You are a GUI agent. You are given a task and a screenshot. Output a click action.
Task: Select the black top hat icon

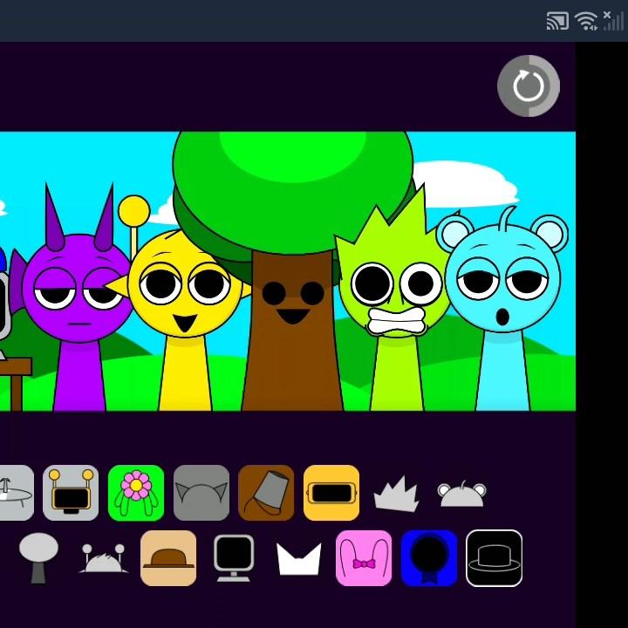pyautogui.click(x=495, y=558)
